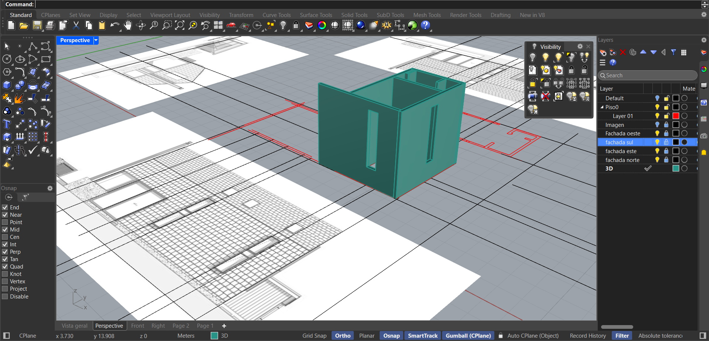709x341 pixels.
Task: Click Record History in the status bar
Action: [587, 335]
